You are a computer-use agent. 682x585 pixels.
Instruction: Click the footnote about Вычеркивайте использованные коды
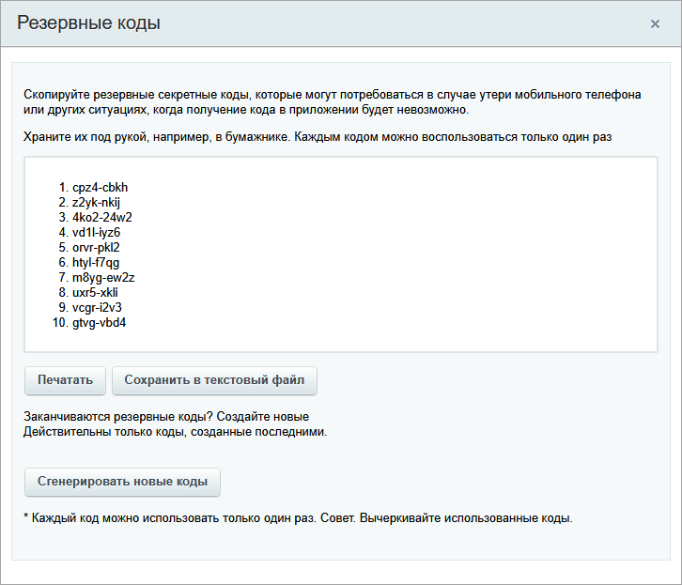pos(298,517)
